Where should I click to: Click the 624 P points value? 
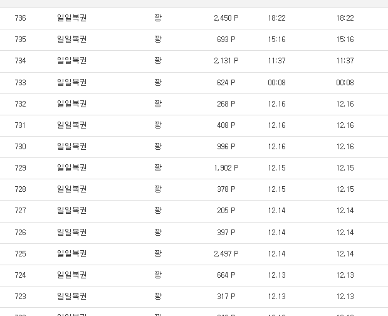(226, 83)
